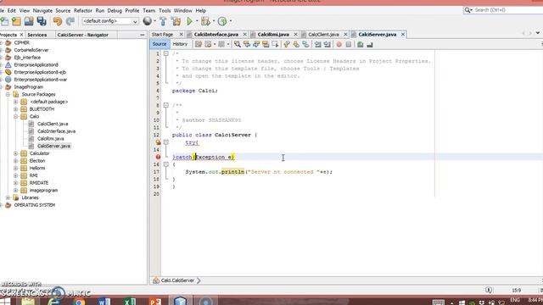Switch to the CalciInterface.java tab

click(x=216, y=35)
